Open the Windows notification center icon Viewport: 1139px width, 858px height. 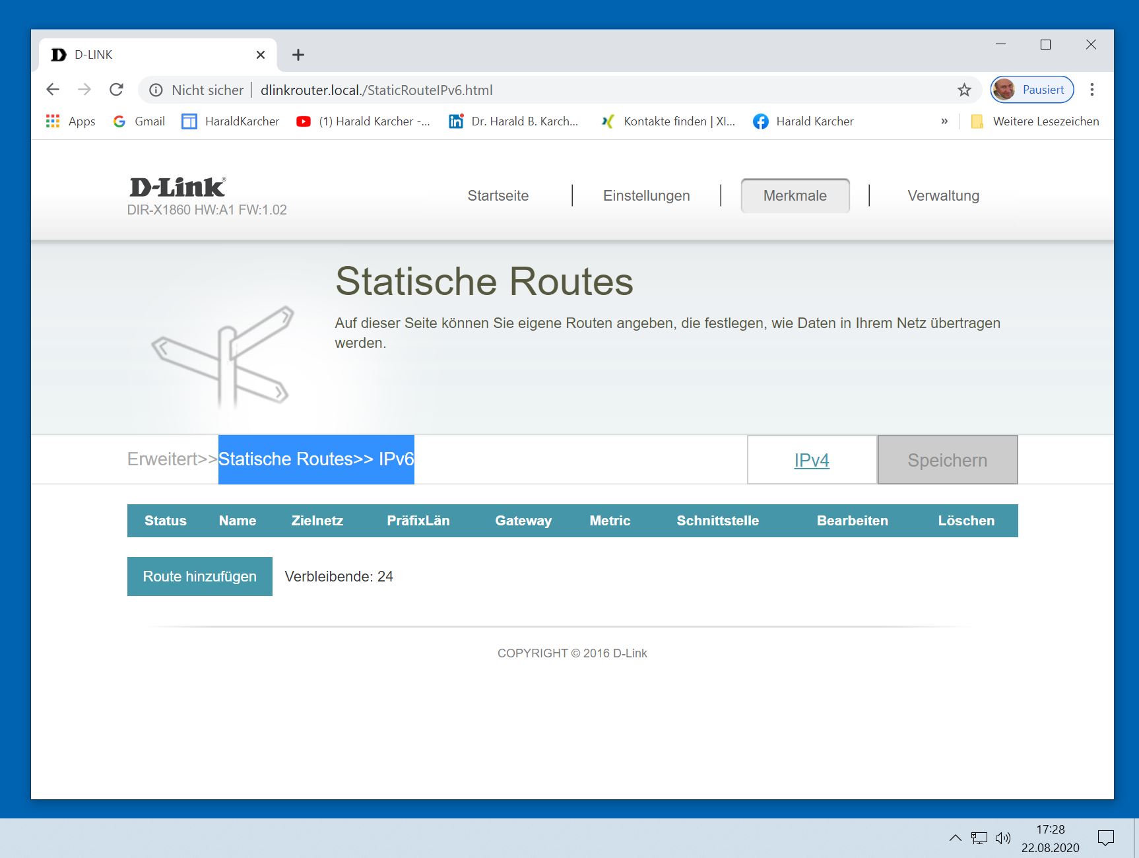(1105, 838)
